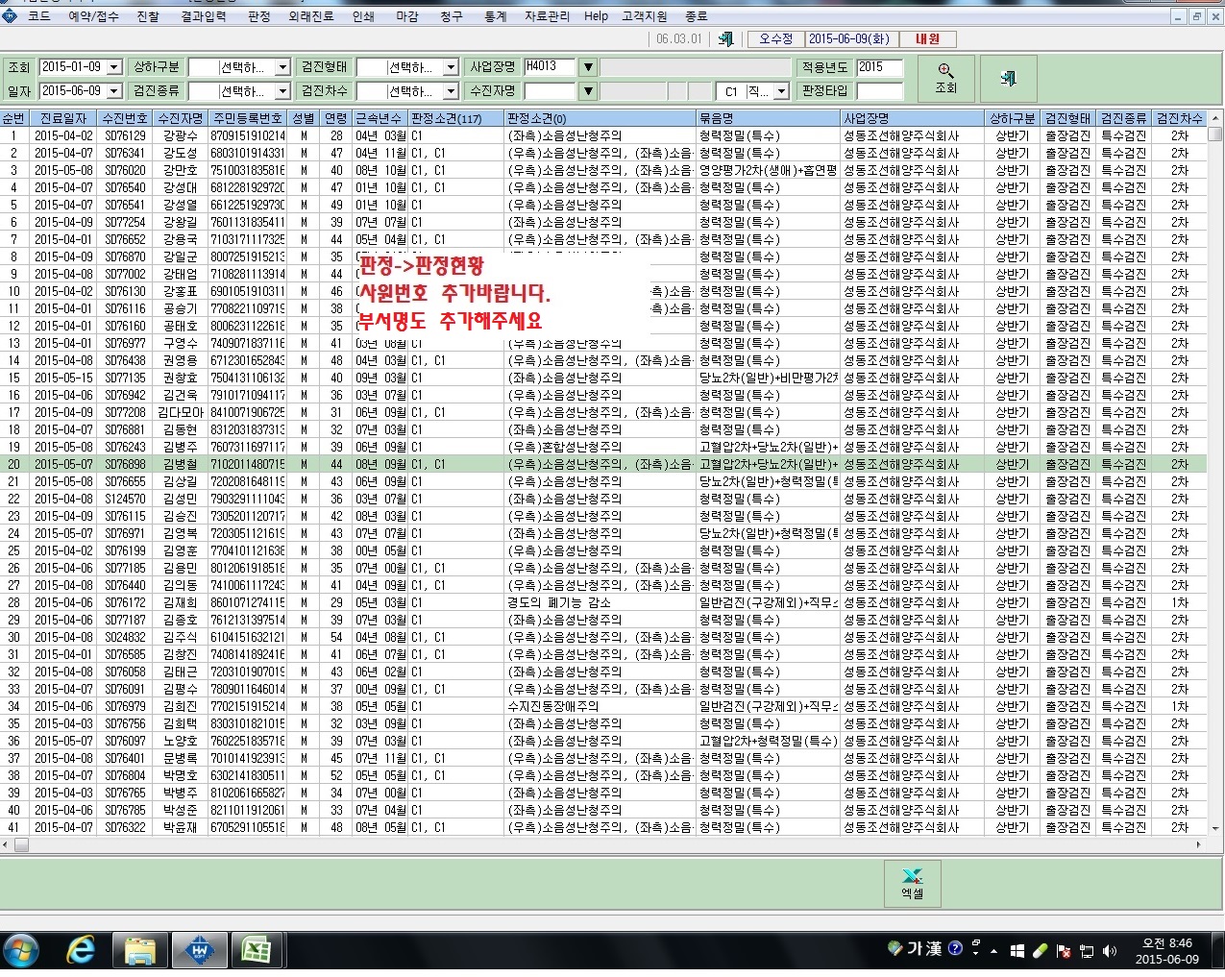Click into the 적용년도 field showing 2015

(879, 67)
